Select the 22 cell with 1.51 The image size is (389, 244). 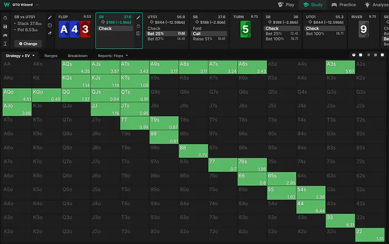click(370, 235)
